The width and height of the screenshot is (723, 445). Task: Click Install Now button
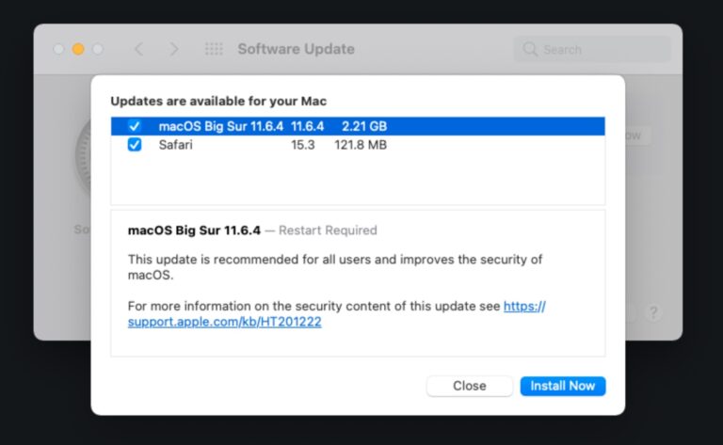563,386
